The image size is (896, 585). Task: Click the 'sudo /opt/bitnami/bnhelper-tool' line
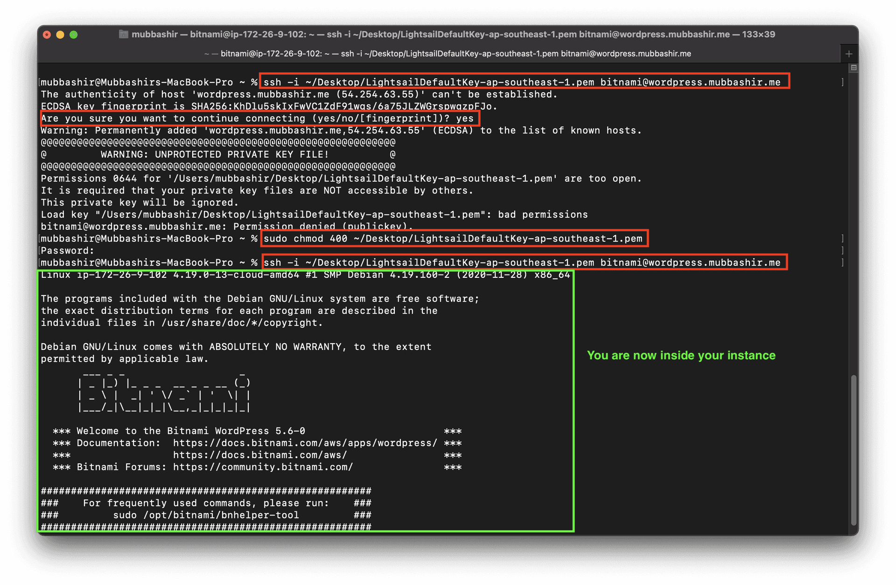[x=206, y=516]
